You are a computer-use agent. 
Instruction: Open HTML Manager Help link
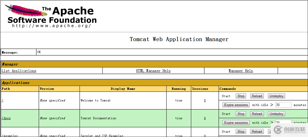click(x=153, y=71)
